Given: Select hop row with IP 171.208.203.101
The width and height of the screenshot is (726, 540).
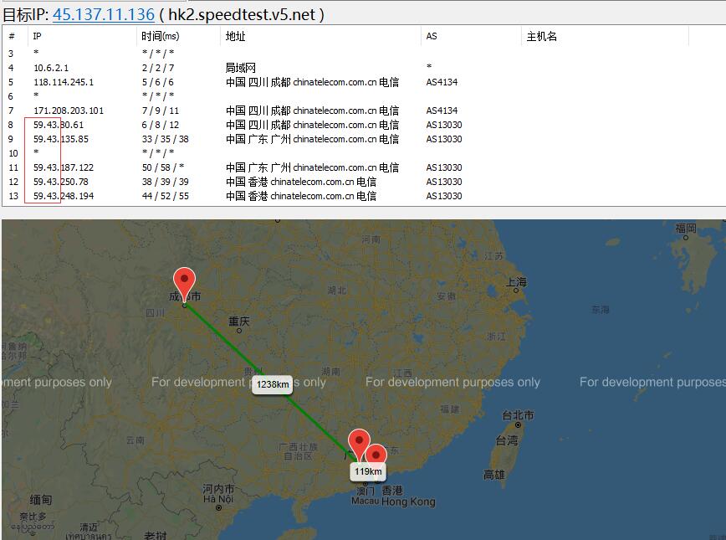Looking at the screenshot, I should [364, 111].
